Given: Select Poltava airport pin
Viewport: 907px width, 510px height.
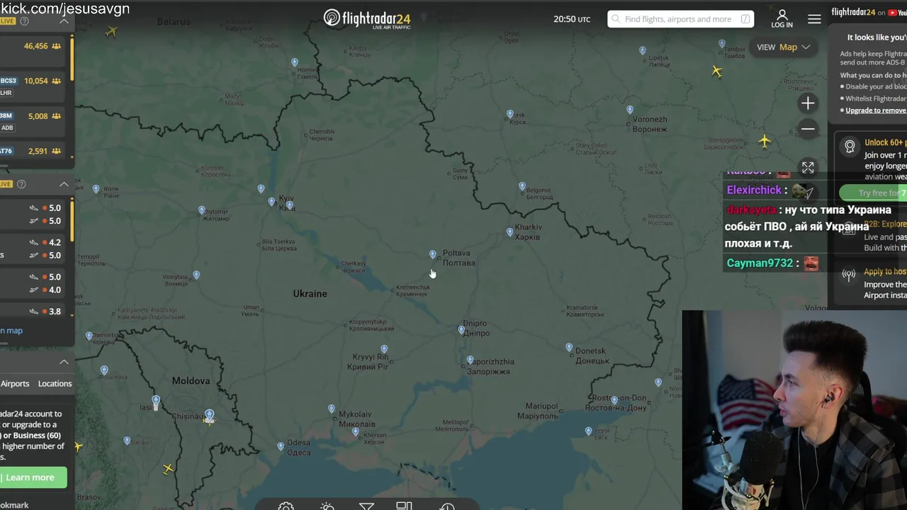Looking at the screenshot, I should [x=433, y=254].
